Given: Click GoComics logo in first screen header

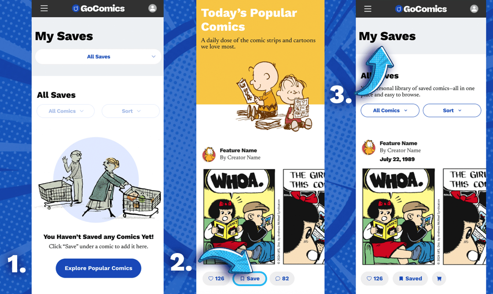Looking at the screenshot, I should 99,8.
